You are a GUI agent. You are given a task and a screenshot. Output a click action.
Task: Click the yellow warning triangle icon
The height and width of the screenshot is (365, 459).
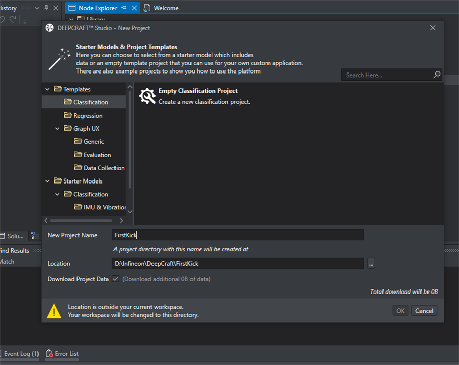(x=54, y=311)
